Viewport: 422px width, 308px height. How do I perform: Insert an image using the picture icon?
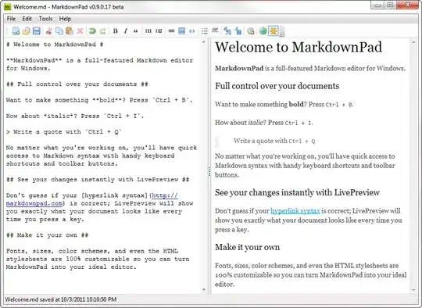(x=181, y=31)
